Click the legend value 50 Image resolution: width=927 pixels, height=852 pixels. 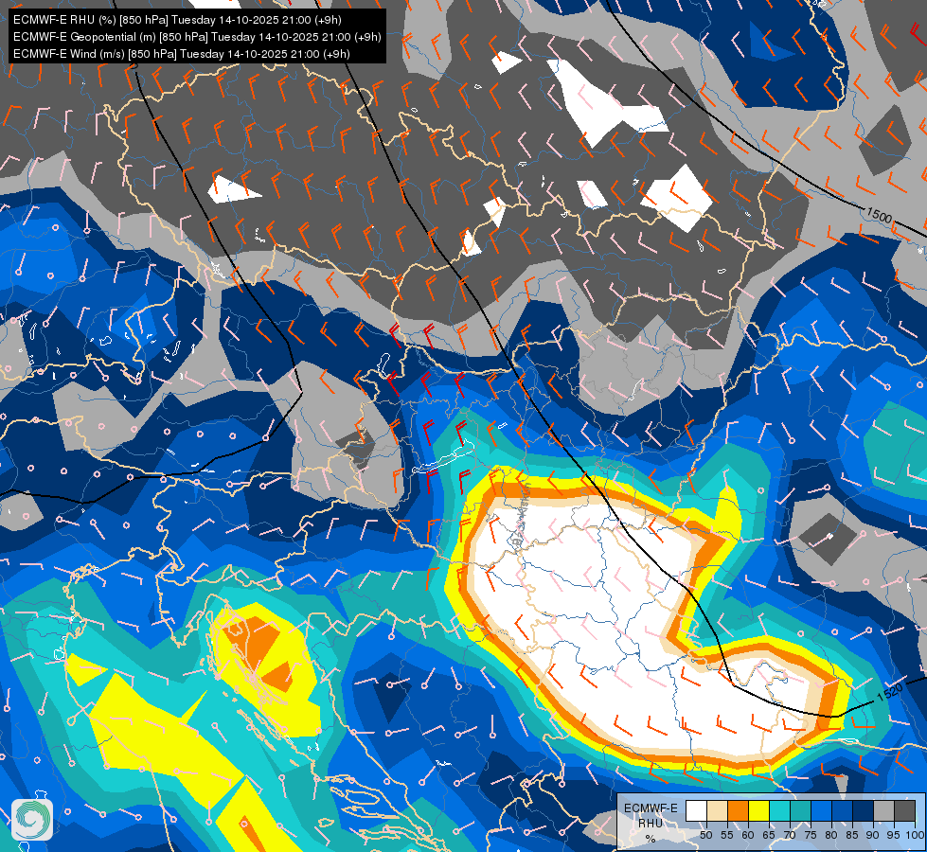coord(705,835)
